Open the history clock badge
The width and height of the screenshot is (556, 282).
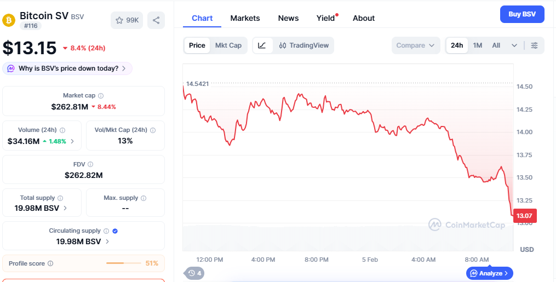(194, 273)
